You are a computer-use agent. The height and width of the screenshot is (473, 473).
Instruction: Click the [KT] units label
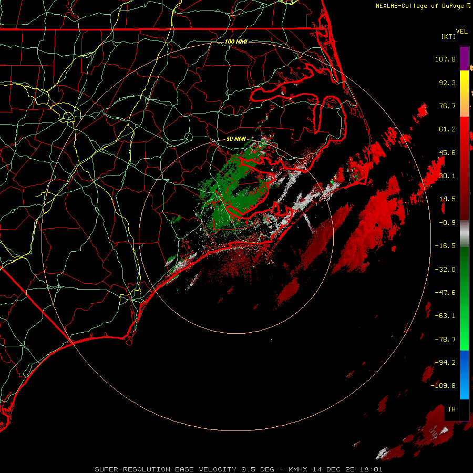click(x=449, y=36)
